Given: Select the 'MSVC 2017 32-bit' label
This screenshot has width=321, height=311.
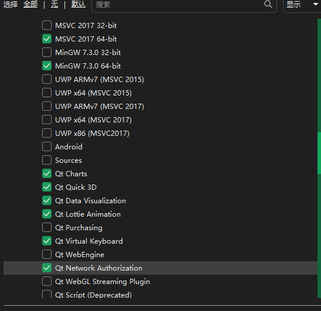Looking at the screenshot, I should coord(86,26).
